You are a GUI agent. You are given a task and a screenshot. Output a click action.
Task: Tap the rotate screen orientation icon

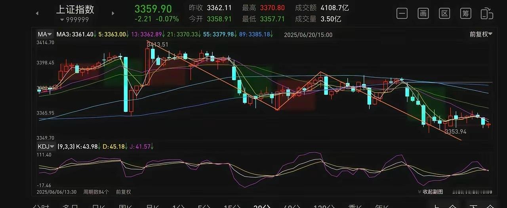coord(487,13)
